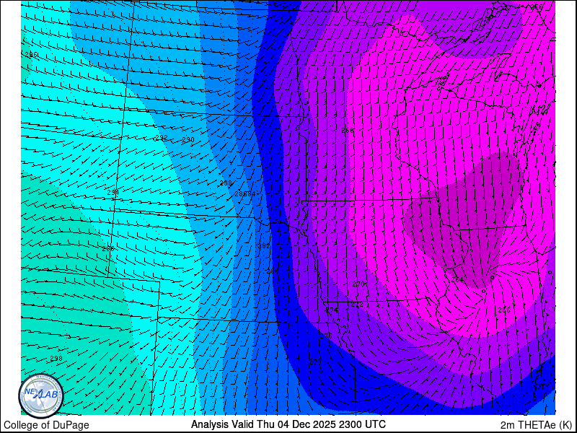577x433 pixels.
Task: Click the 290 contour label
Action: 188,139
